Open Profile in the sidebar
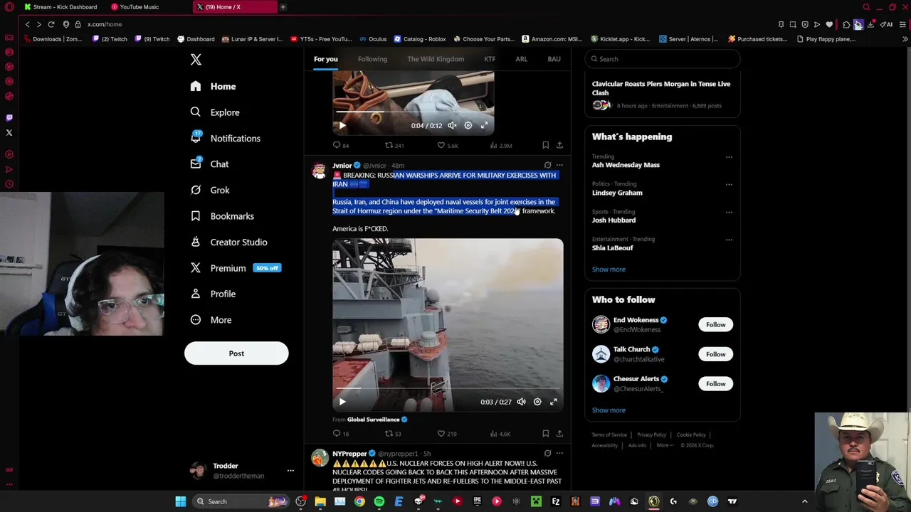911x512 pixels. (x=213, y=294)
